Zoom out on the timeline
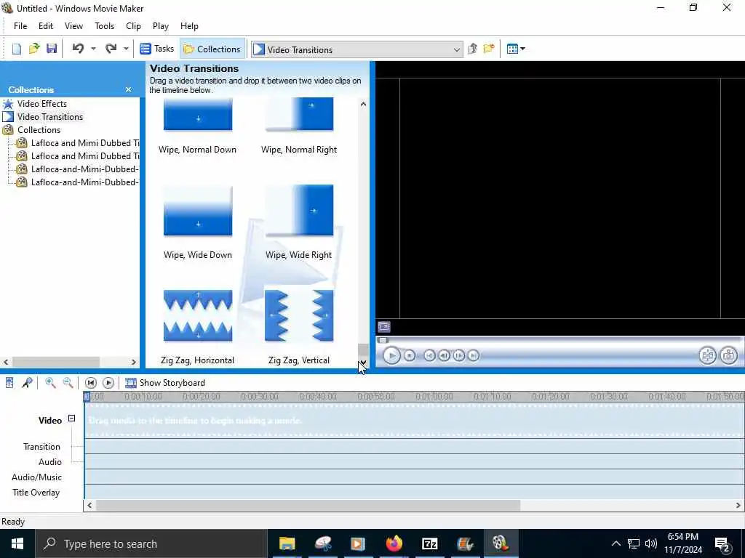This screenshot has height=558, width=745. coord(68,382)
